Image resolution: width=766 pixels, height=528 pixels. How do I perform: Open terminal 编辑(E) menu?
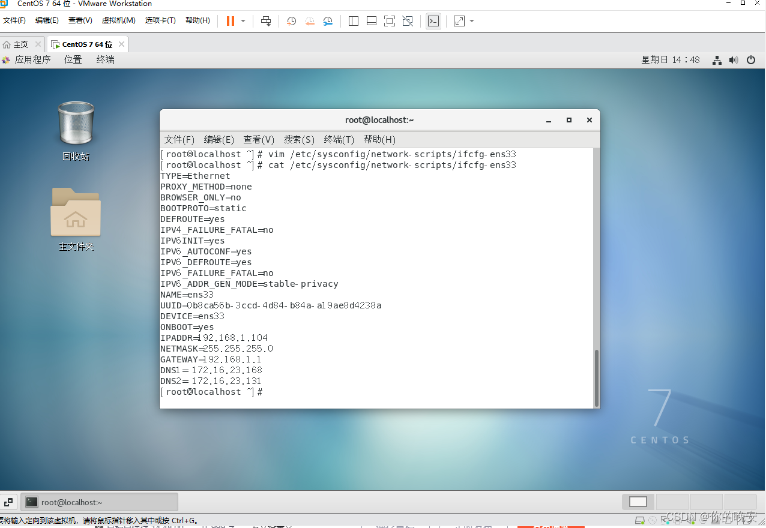tap(219, 139)
